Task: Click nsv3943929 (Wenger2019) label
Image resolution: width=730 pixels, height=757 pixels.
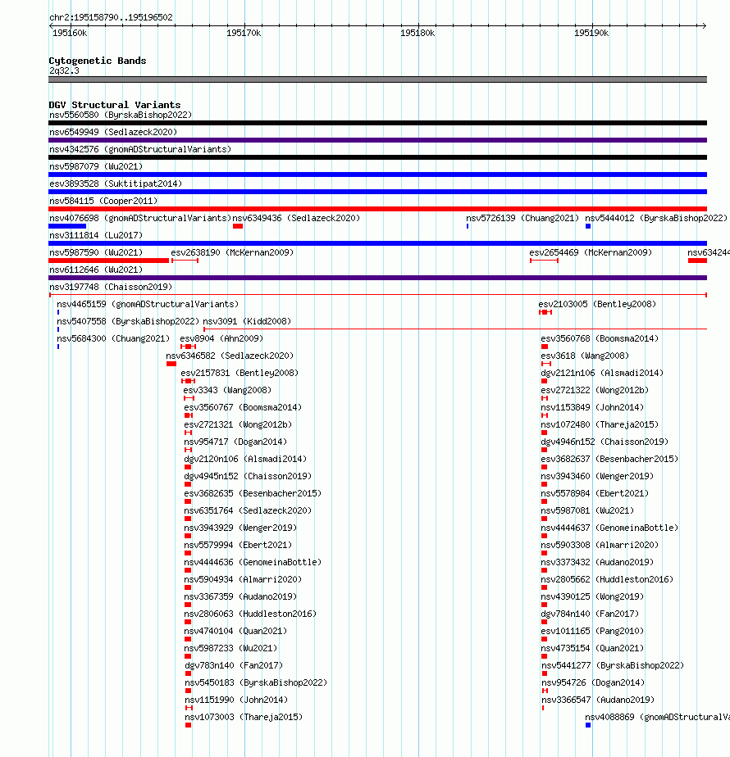Action: click(241, 528)
